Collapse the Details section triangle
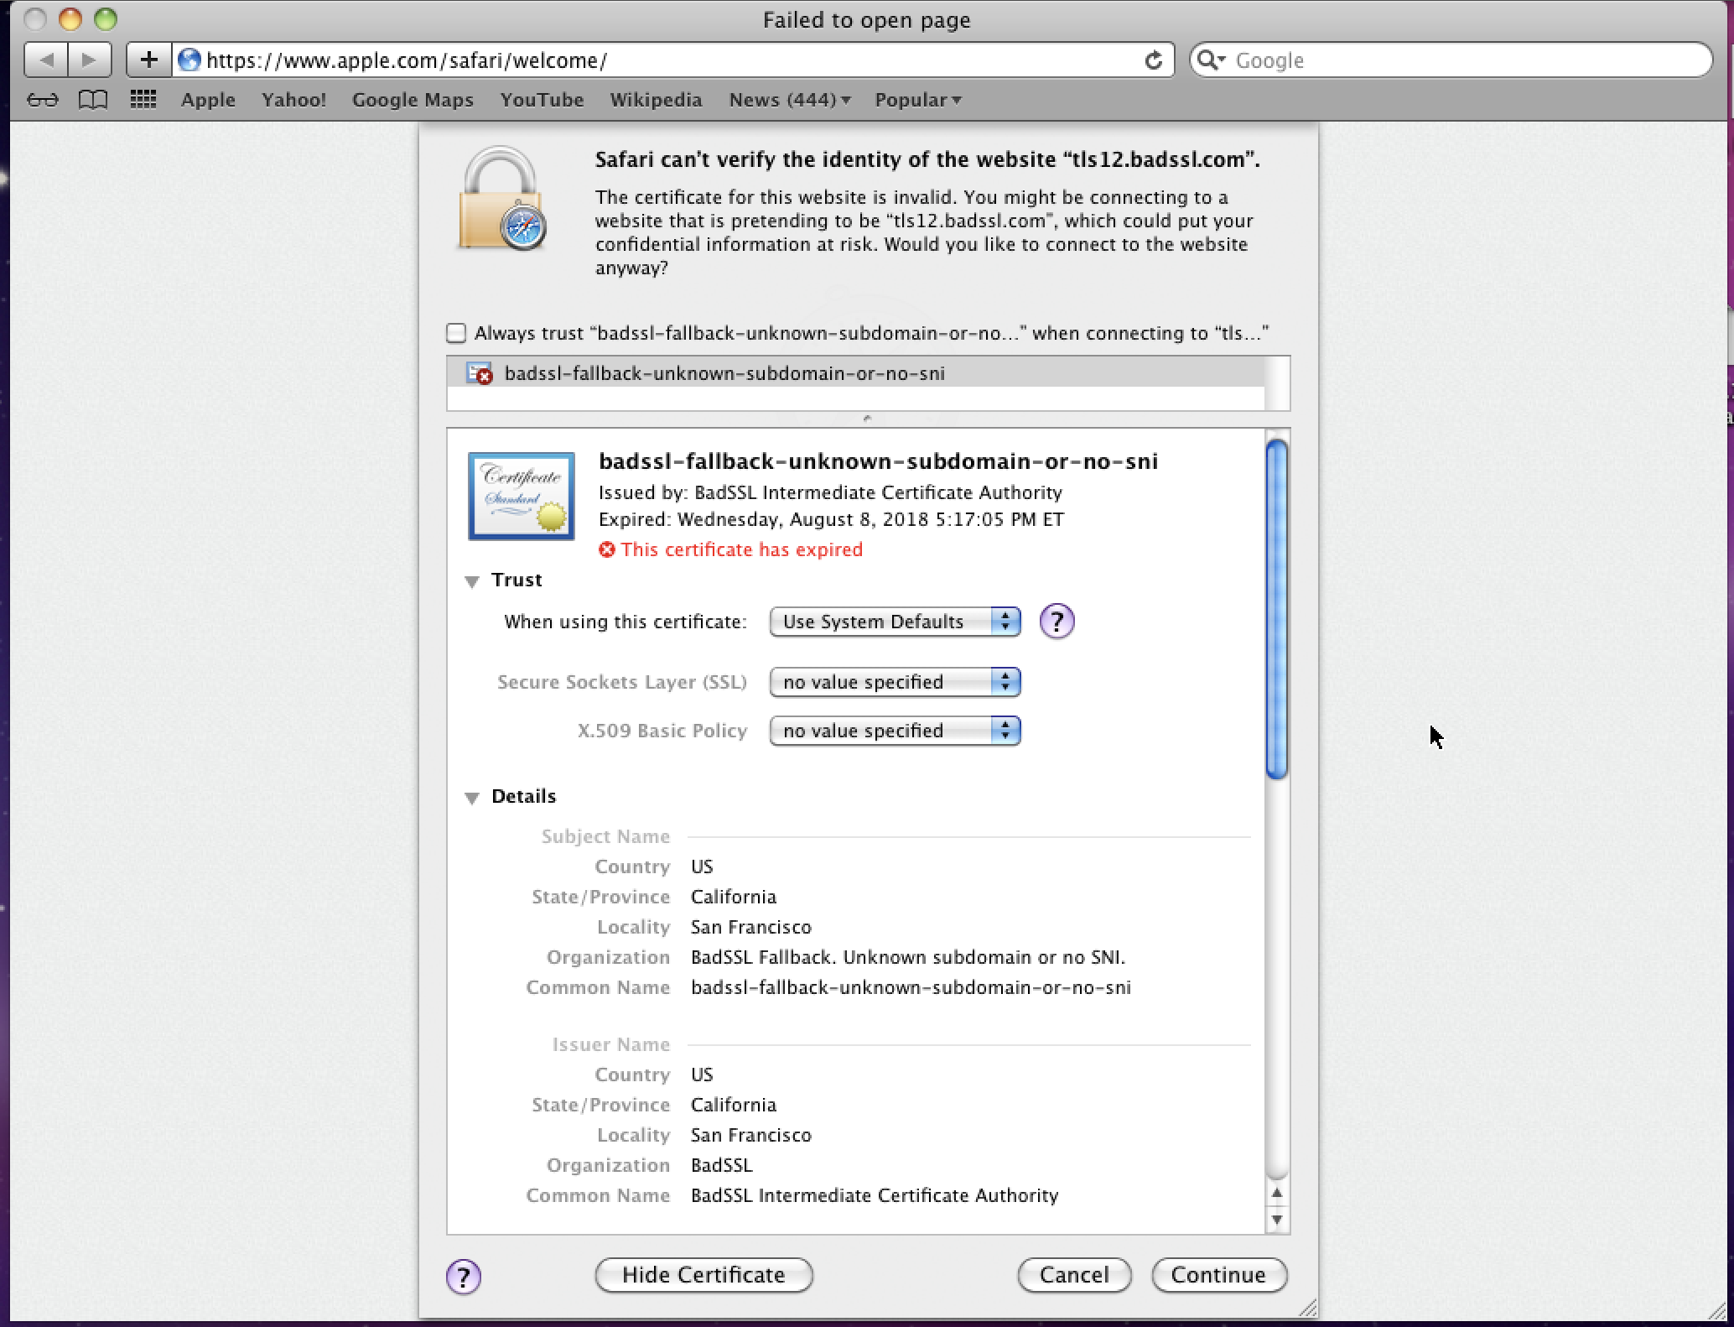Screen dimensions: 1734x1327 pos(472,797)
